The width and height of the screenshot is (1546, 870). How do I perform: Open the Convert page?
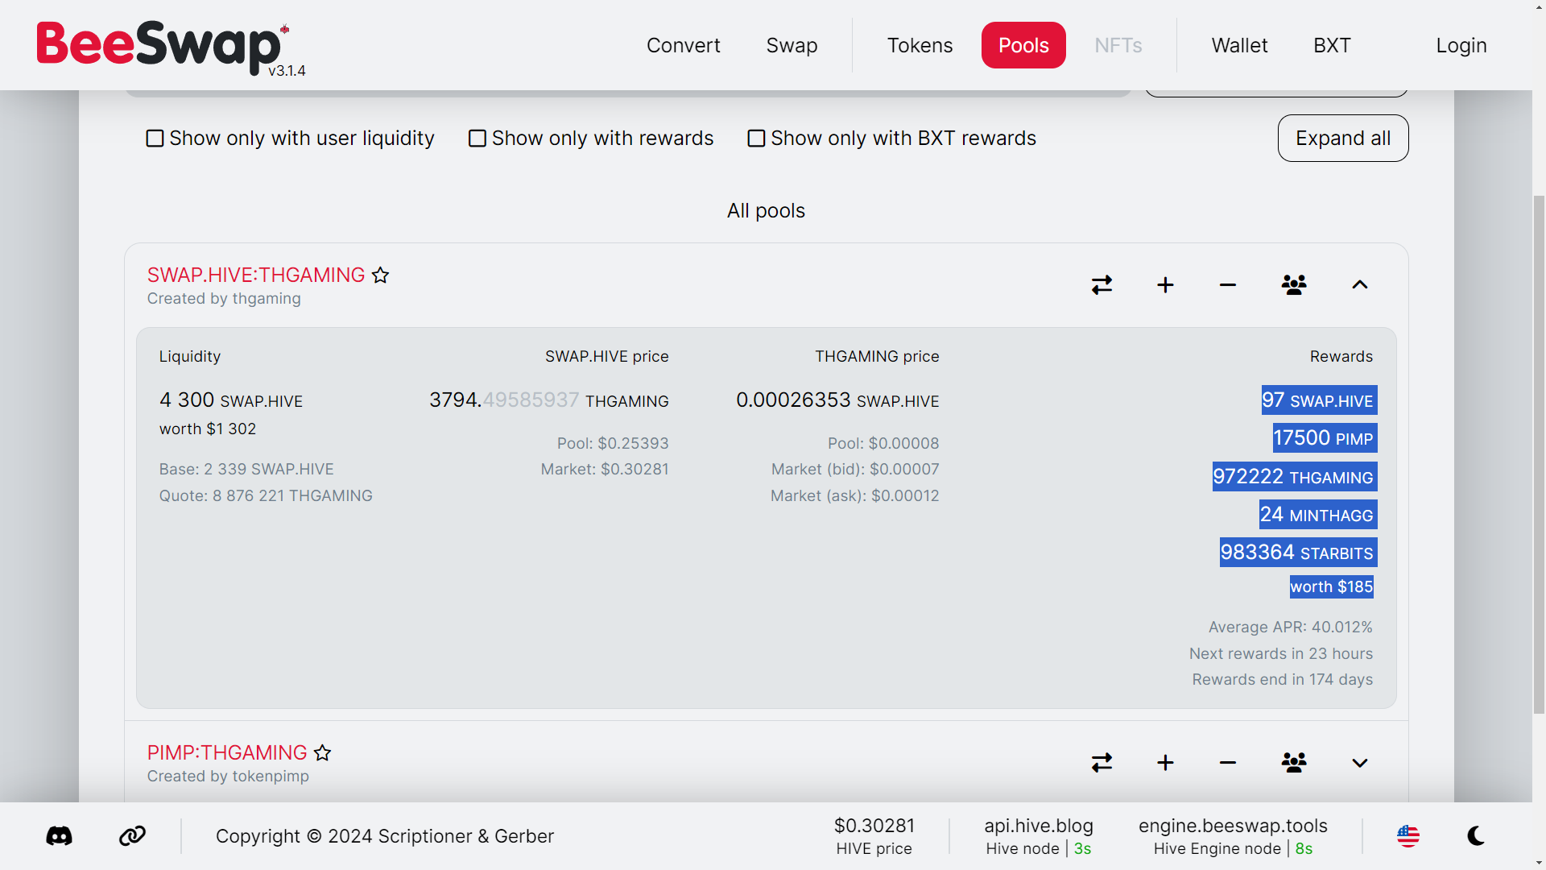pos(683,46)
